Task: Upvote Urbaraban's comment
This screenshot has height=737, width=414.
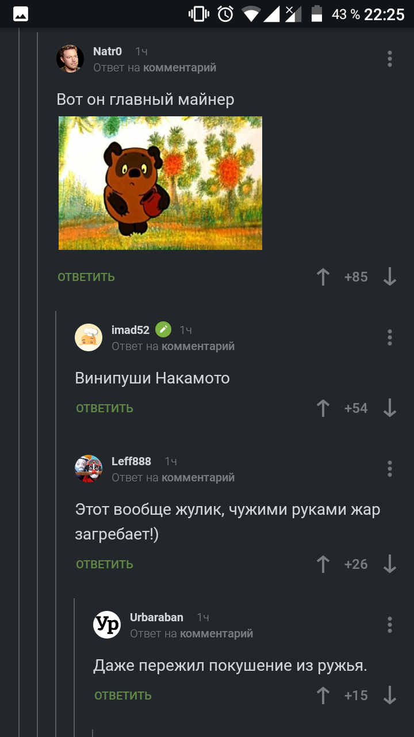Action: pos(323,696)
